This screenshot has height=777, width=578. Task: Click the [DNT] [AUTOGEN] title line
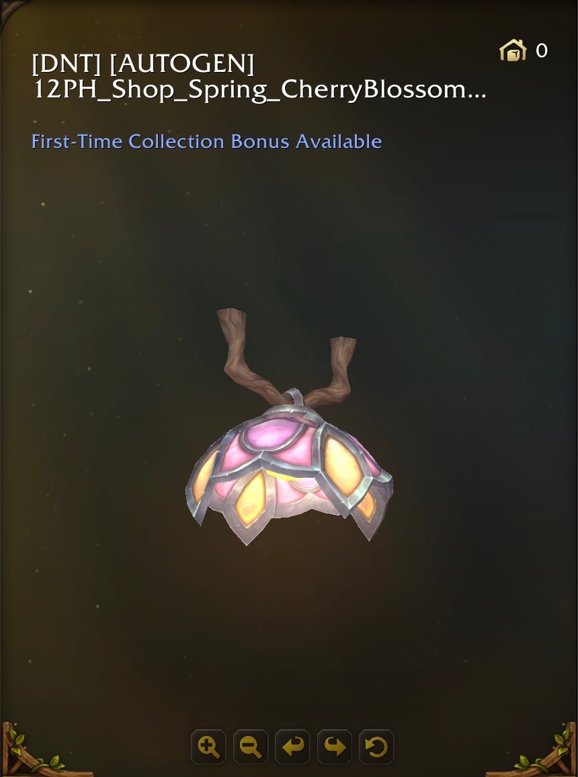(143, 65)
